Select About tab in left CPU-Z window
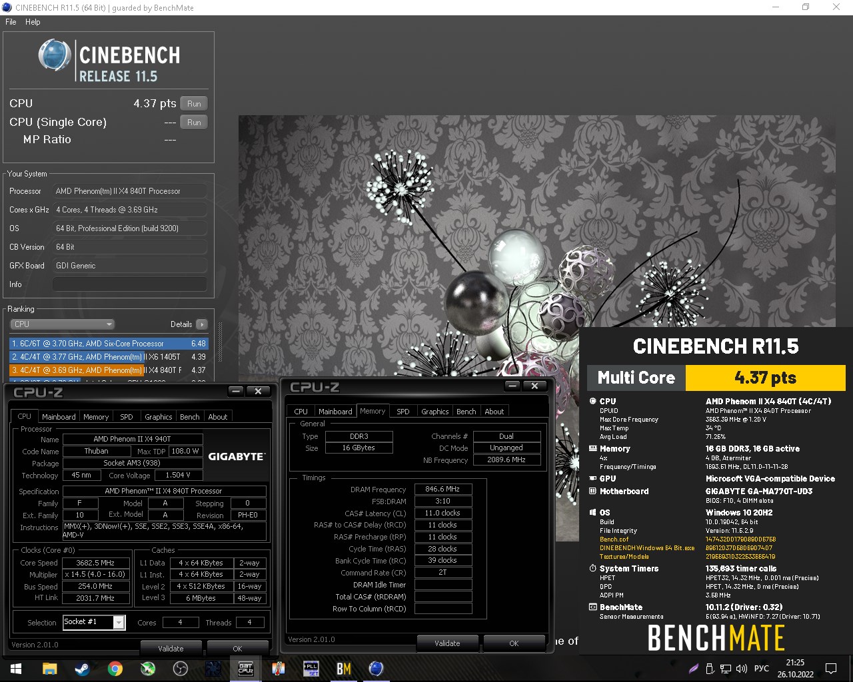Screen dimensions: 853x682 pyautogui.click(x=218, y=417)
